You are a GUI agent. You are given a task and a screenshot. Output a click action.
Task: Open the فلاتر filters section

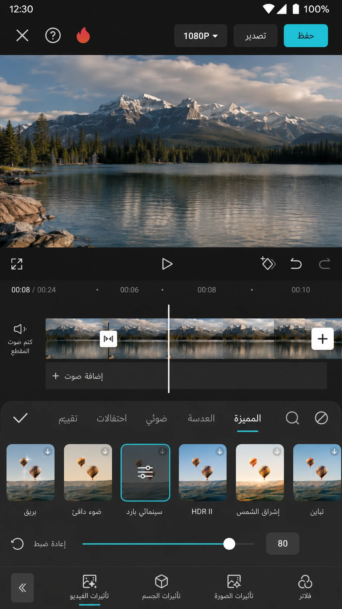coord(305,587)
